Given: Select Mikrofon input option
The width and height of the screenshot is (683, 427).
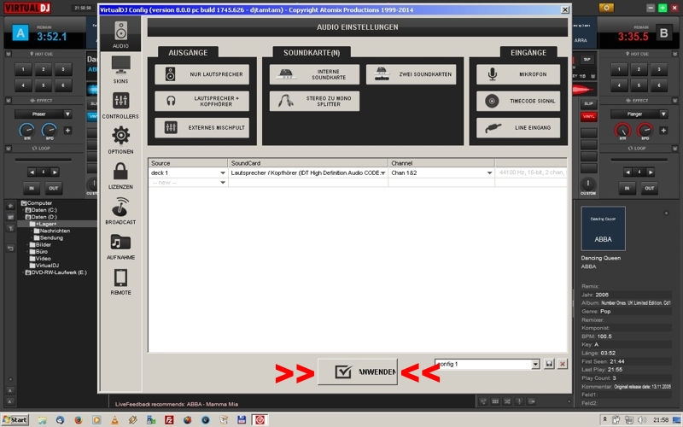Looking at the screenshot, I should (518, 74).
